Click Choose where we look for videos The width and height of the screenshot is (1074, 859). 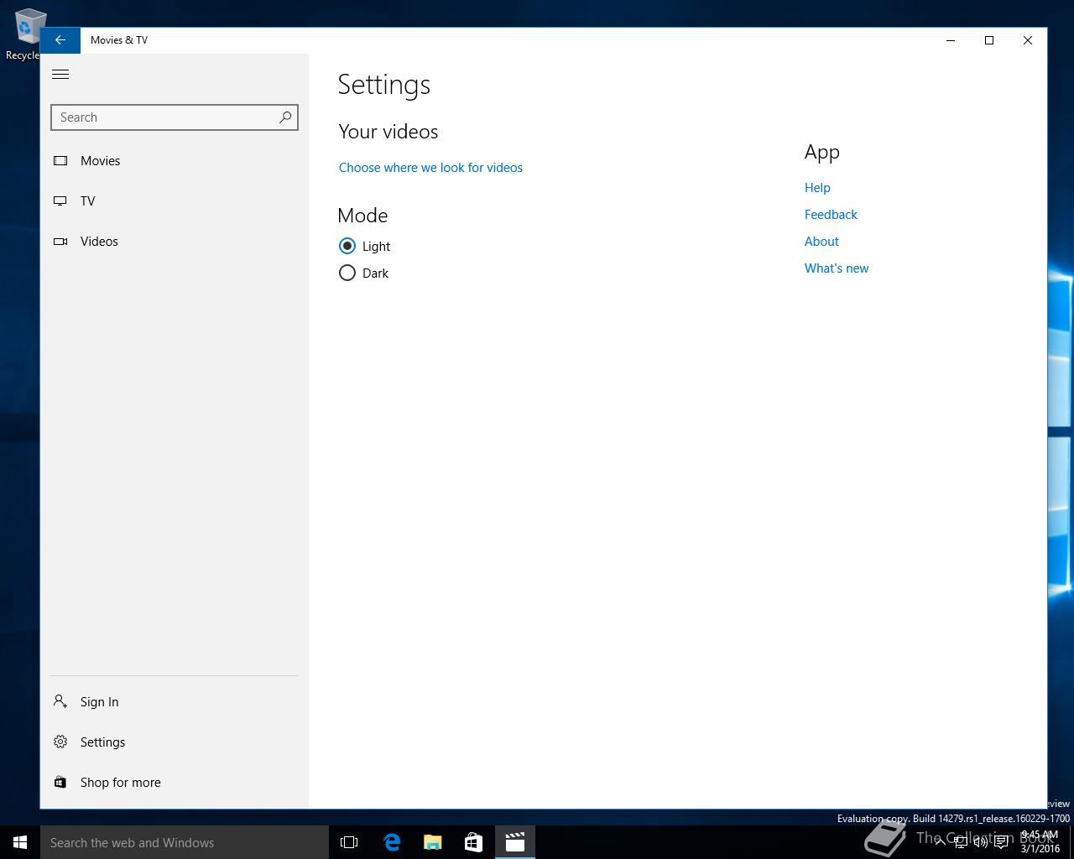(x=430, y=168)
